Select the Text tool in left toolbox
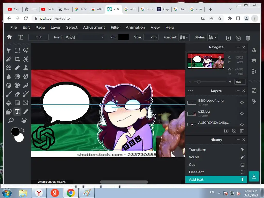 pos(17,112)
